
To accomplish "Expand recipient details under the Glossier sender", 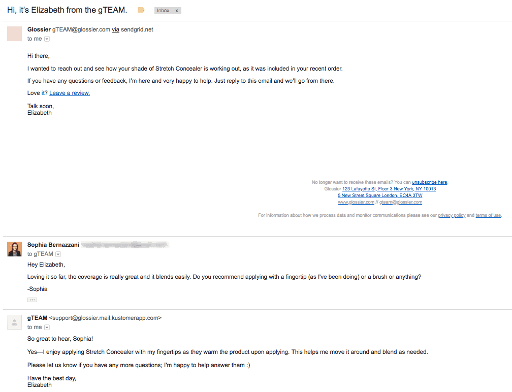I will point(47,39).
